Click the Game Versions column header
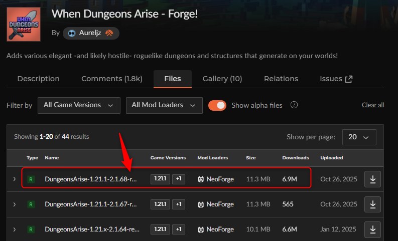This screenshot has height=241, width=398. [x=168, y=158]
